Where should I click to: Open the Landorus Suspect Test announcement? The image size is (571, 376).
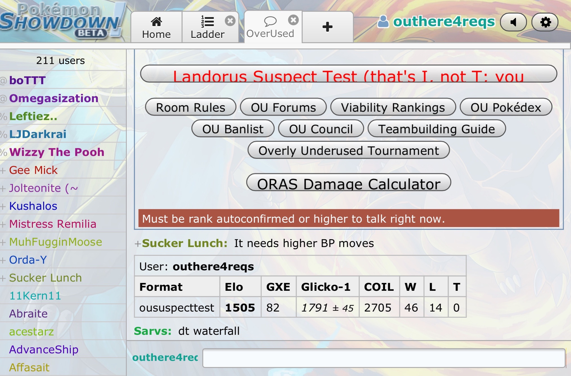pos(348,74)
